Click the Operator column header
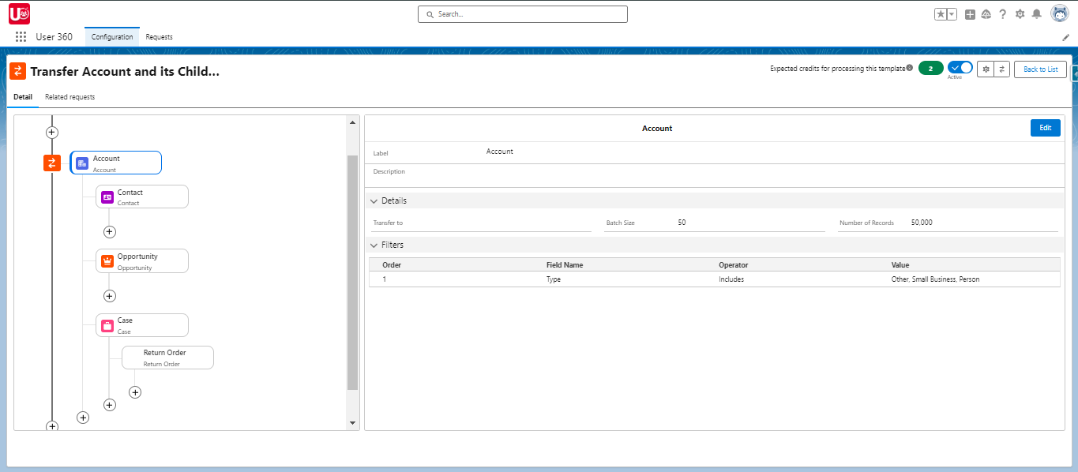The width and height of the screenshot is (1078, 472). [x=733, y=265]
